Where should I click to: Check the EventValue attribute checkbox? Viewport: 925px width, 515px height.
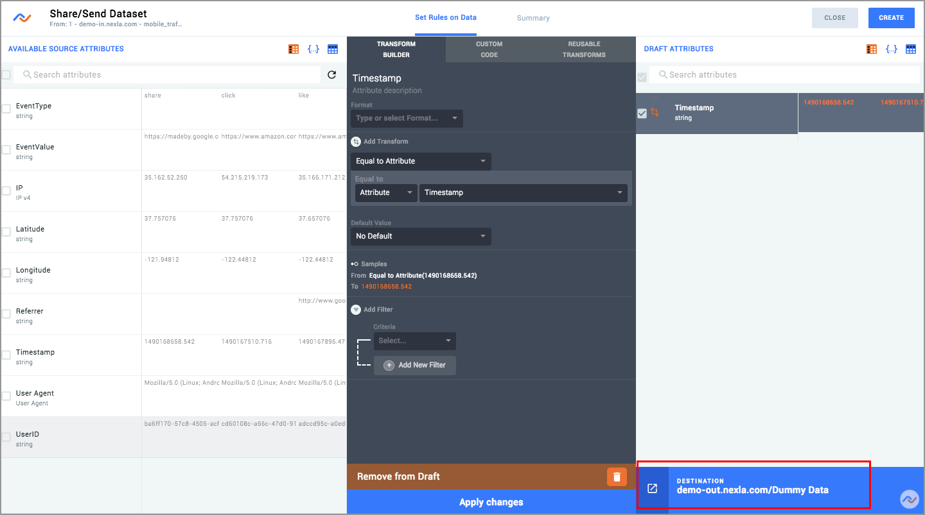tap(6, 150)
